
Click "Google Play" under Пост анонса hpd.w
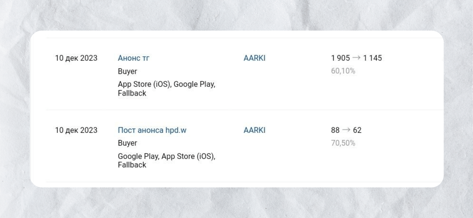[138, 156]
